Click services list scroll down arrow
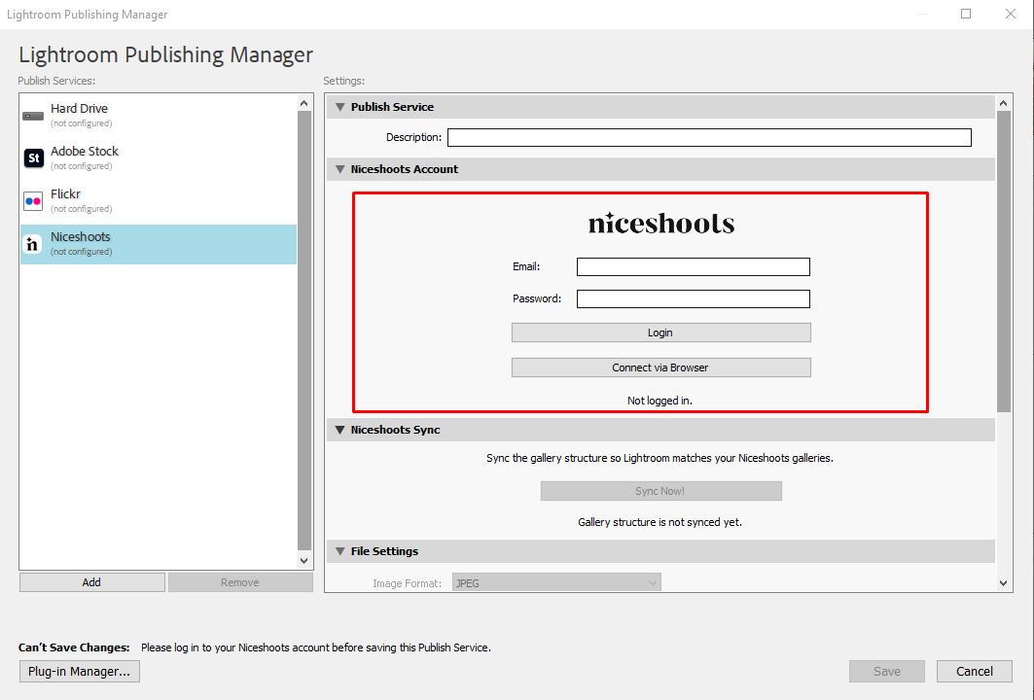 (x=304, y=561)
